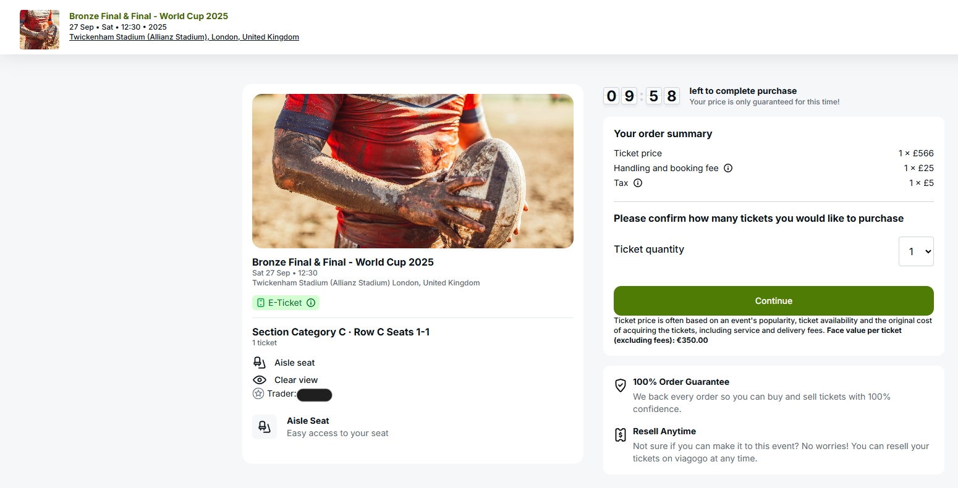Click the Tax info icon

pyautogui.click(x=638, y=183)
